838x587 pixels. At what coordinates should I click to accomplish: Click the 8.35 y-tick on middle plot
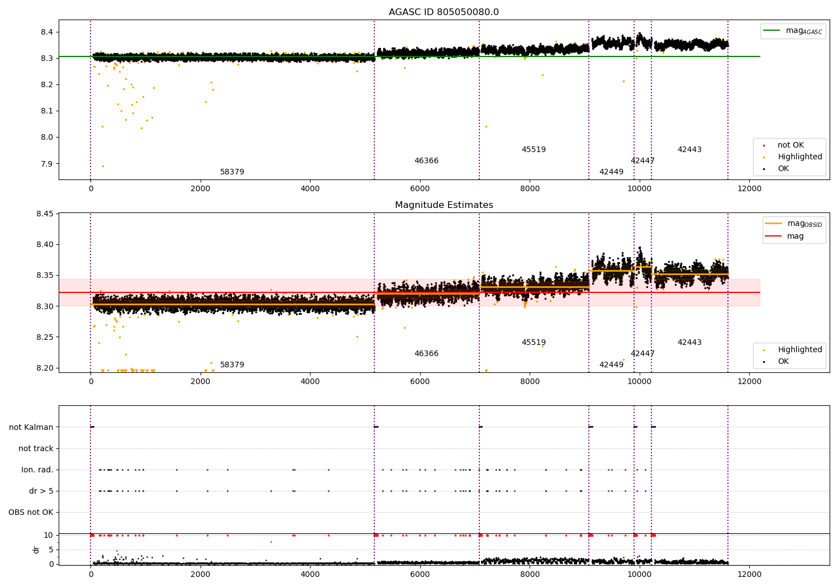point(45,275)
